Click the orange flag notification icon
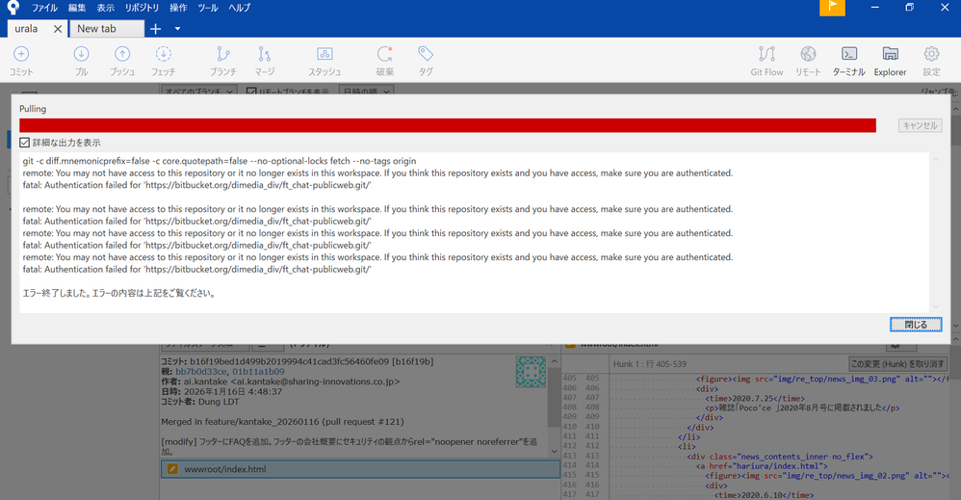961x500 pixels. pyautogui.click(x=832, y=8)
